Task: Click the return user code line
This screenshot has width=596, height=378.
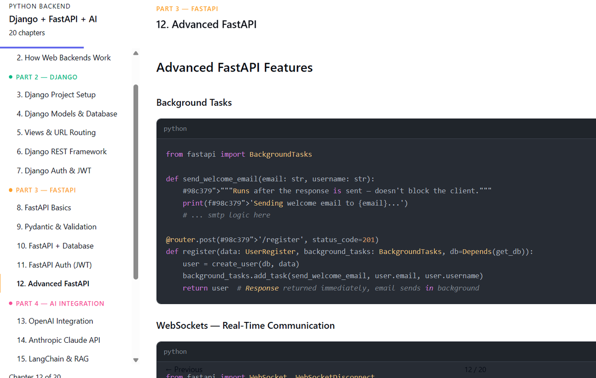Action: click(331, 288)
